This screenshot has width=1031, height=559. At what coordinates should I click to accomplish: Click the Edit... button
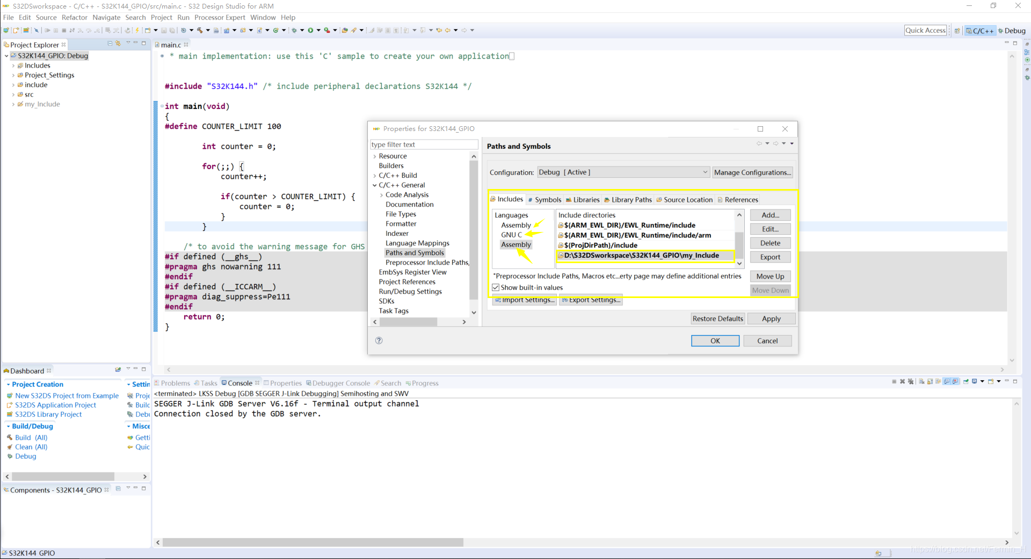770,229
